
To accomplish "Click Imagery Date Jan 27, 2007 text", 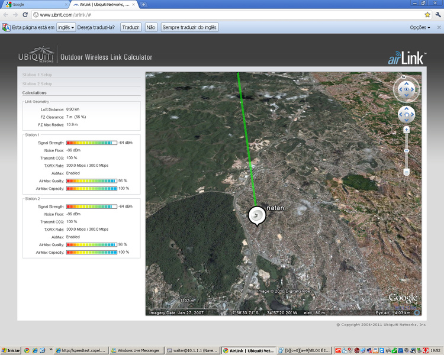I will [x=176, y=313].
